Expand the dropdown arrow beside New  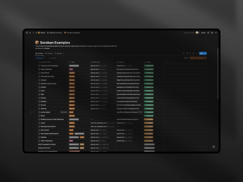click(x=205, y=53)
